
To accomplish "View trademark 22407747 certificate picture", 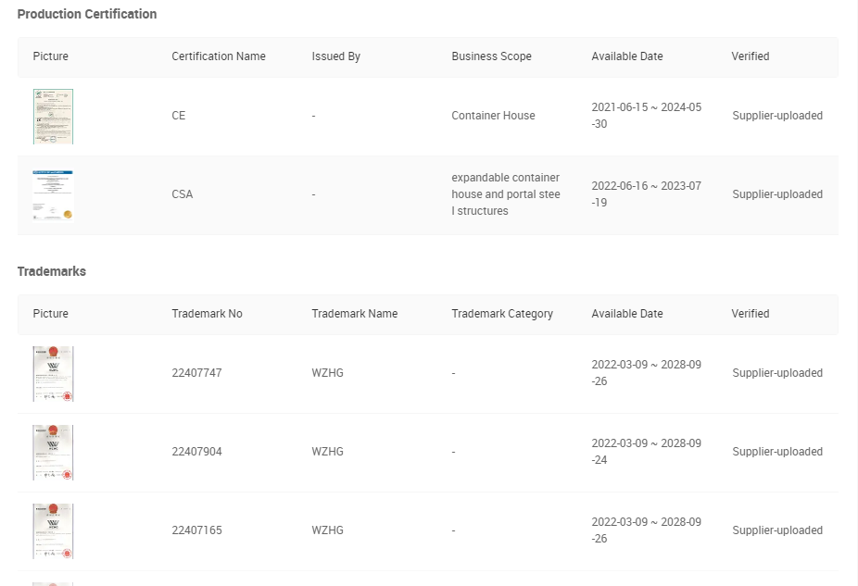I will pos(53,374).
